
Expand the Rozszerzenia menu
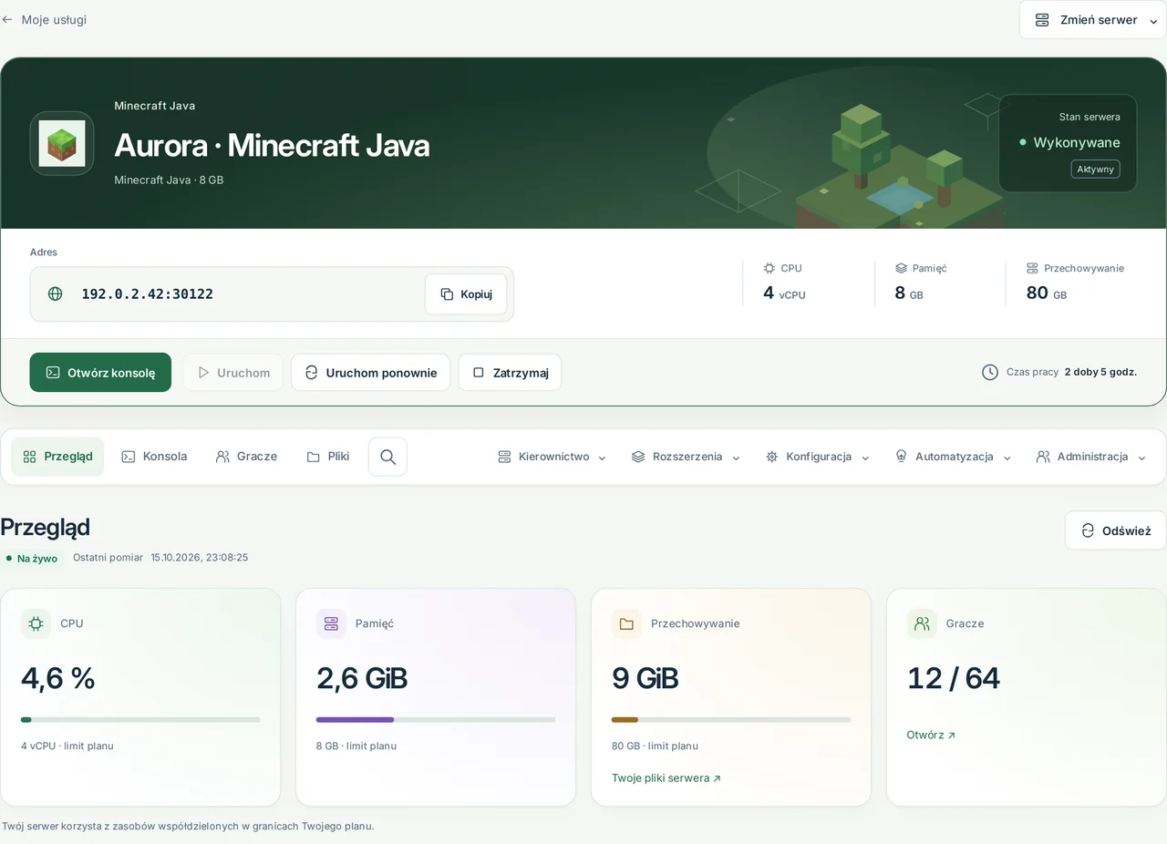pos(686,457)
